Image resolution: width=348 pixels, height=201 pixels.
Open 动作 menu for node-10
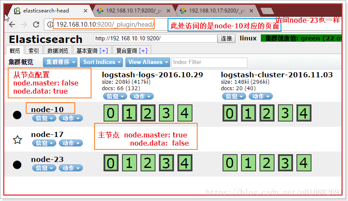(x=71, y=118)
